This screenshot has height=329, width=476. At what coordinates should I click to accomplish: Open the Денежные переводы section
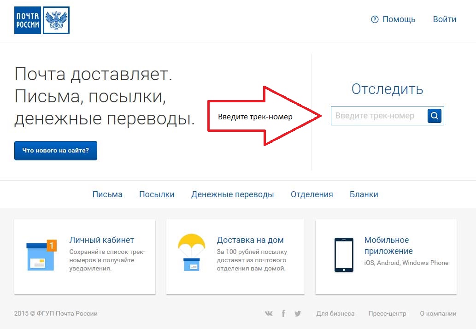pyautogui.click(x=232, y=194)
